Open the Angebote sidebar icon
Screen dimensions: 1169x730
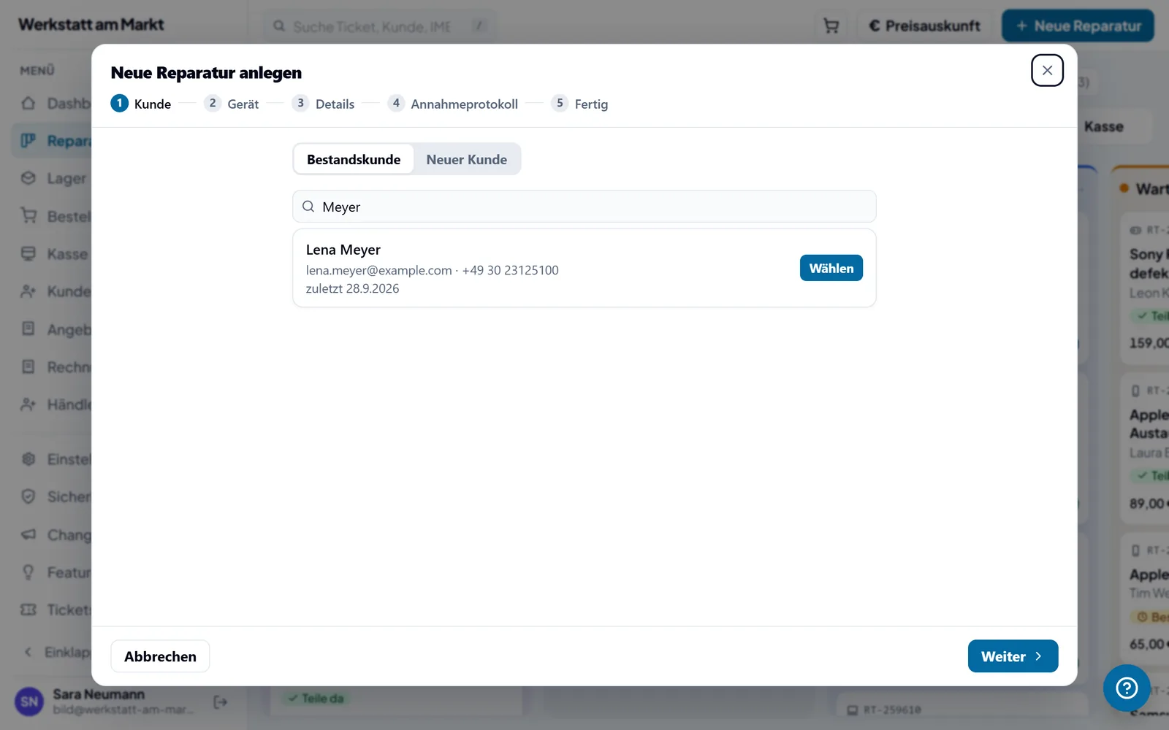coord(28,329)
